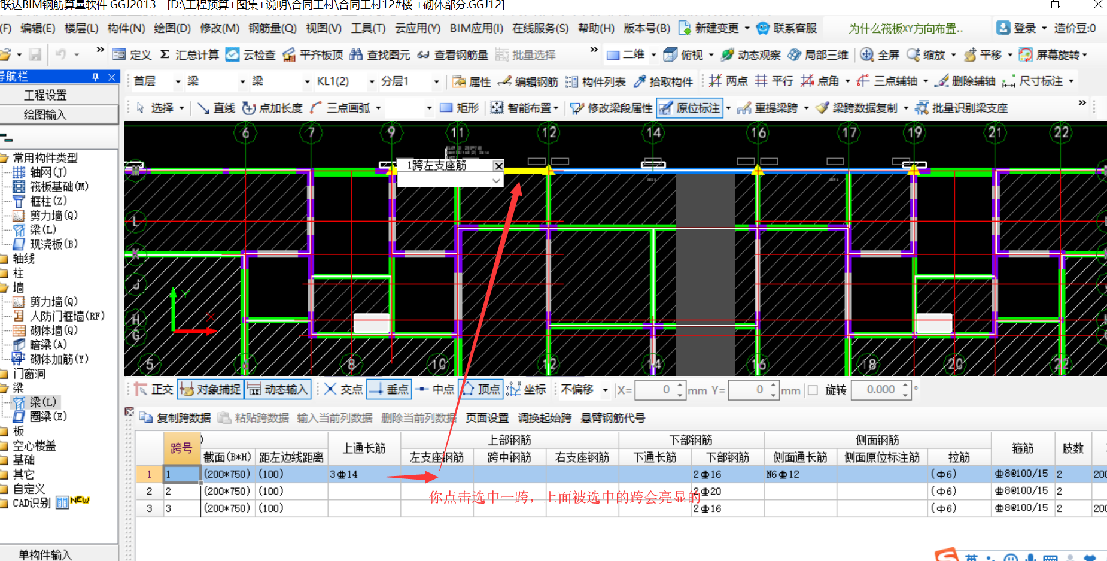This screenshot has width=1107, height=561.
Task: Open 查找图元 binoculars tool
Action: pos(379,54)
